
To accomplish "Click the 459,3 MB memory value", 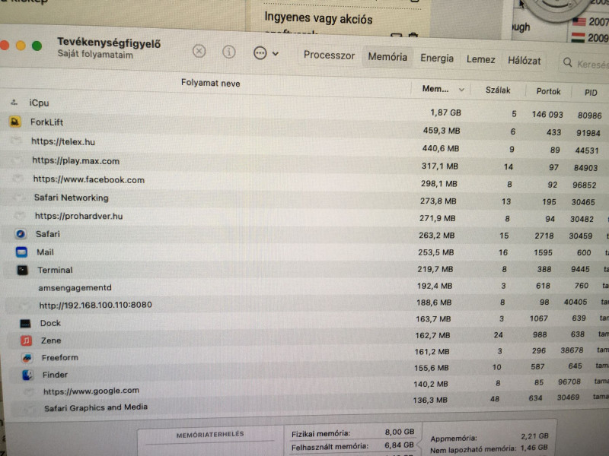I will click(x=442, y=131).
